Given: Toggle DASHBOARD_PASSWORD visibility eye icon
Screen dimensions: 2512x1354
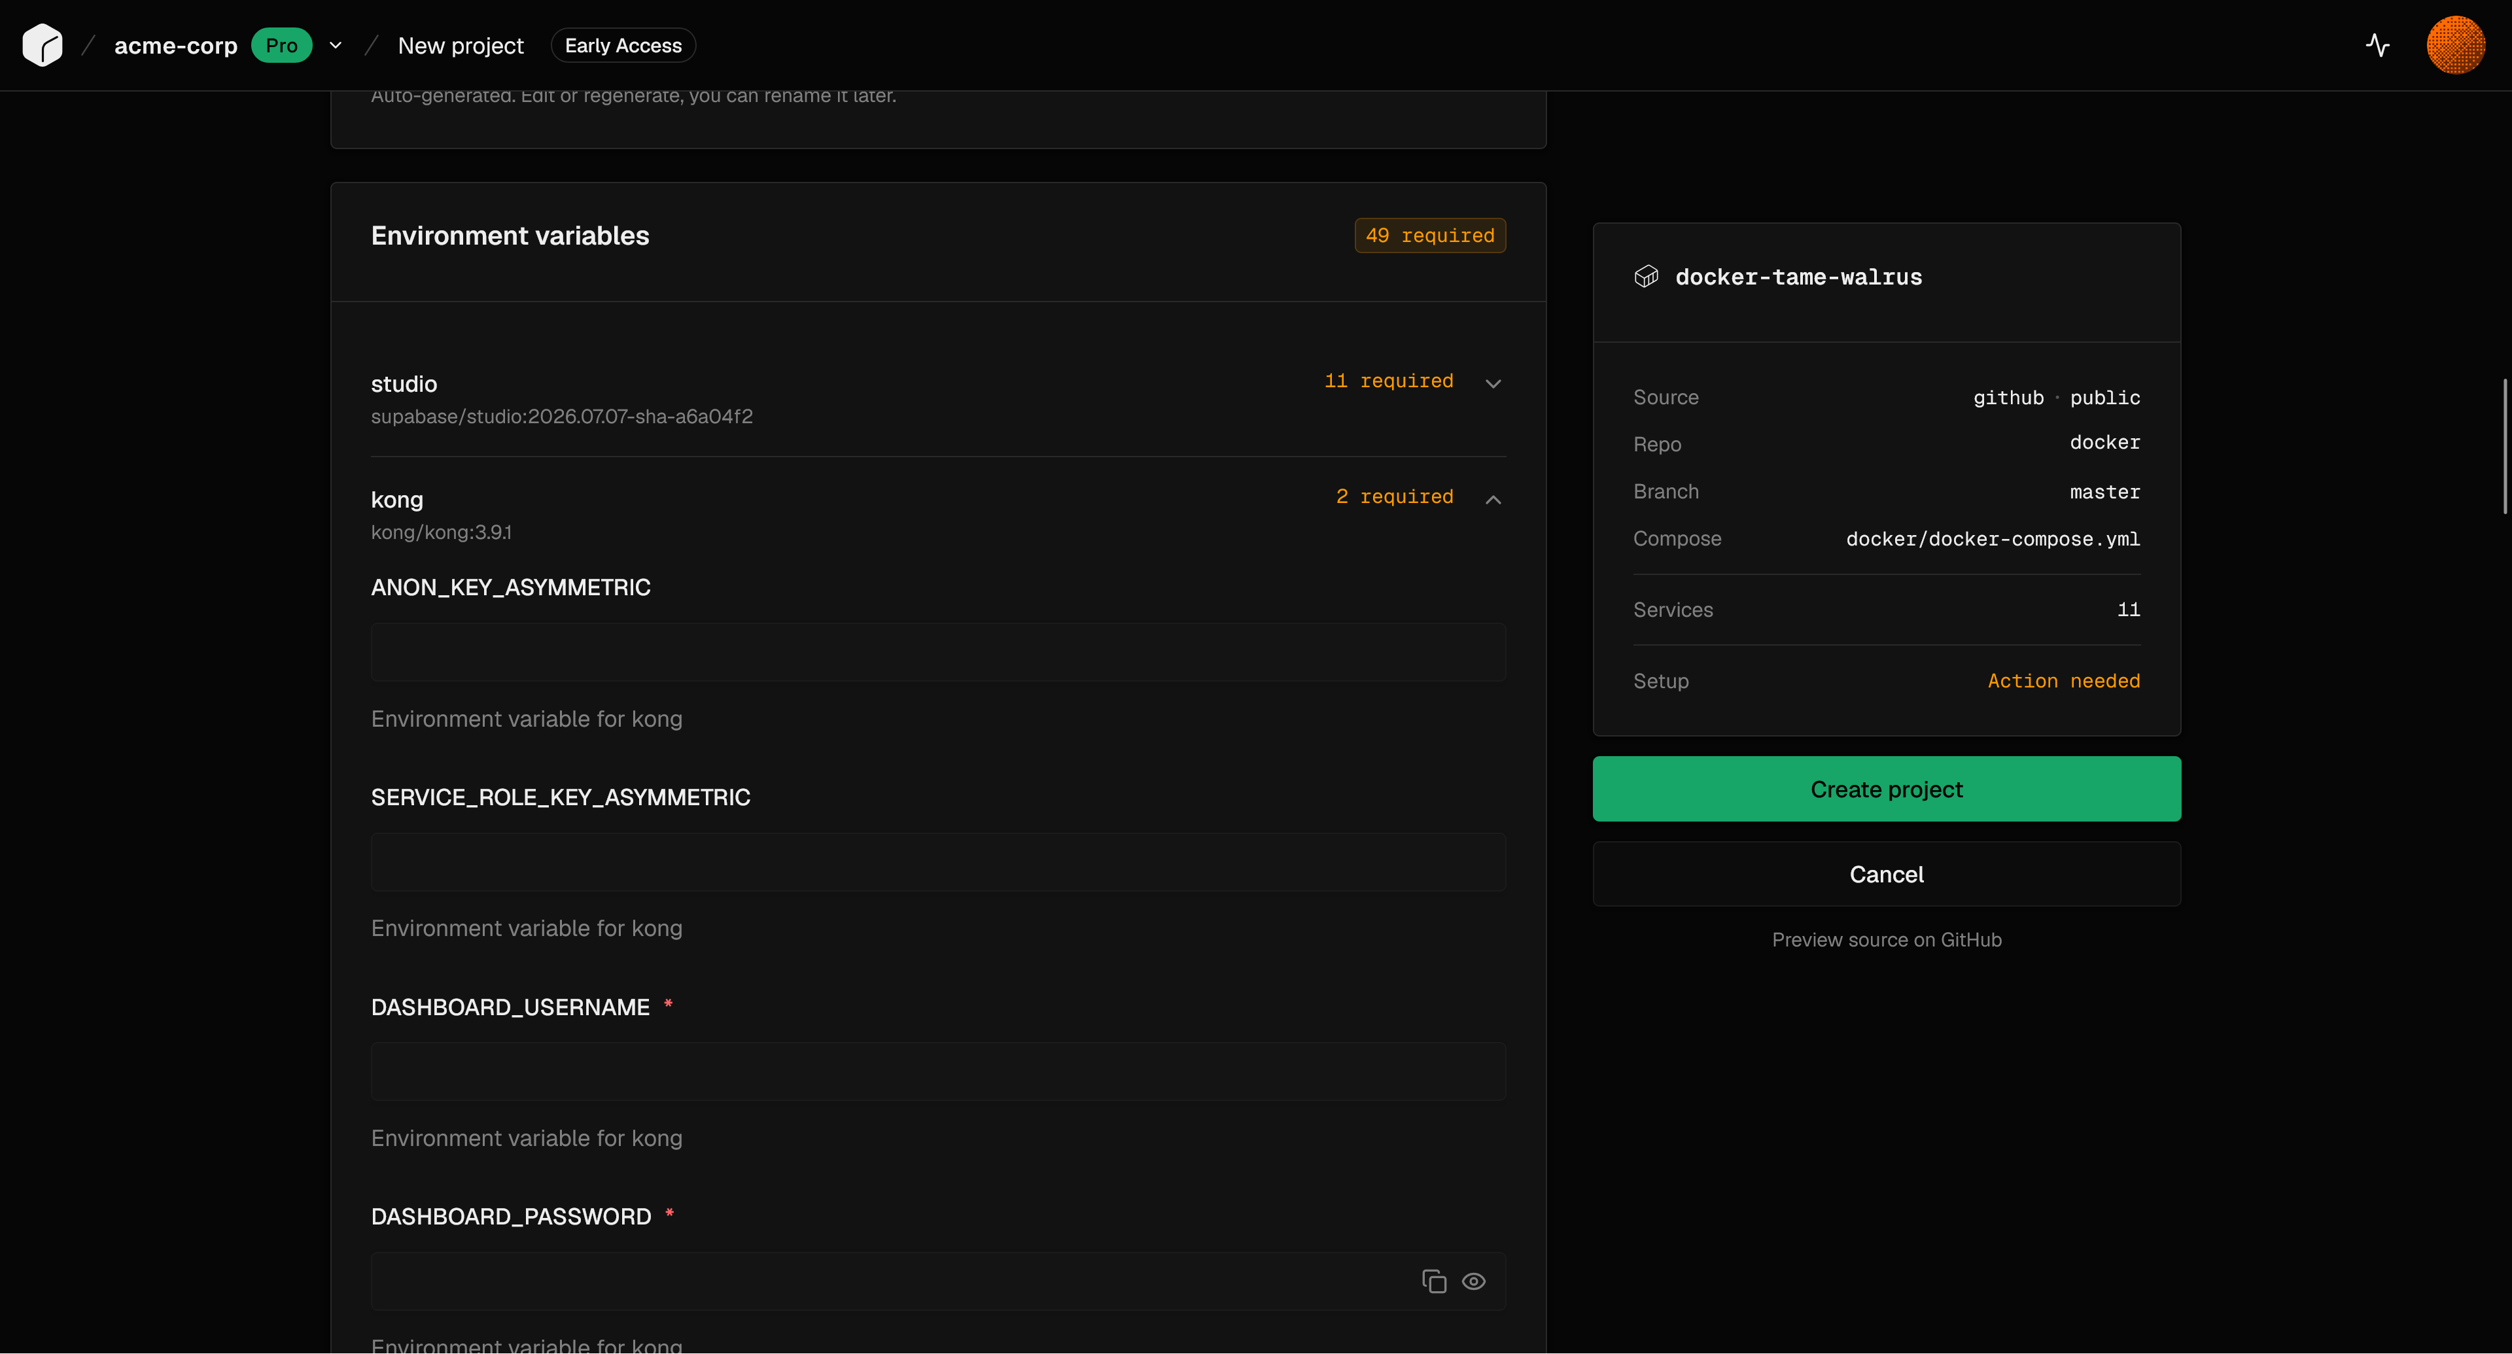Looking at the screenshot, I should coord(1473,1281).
